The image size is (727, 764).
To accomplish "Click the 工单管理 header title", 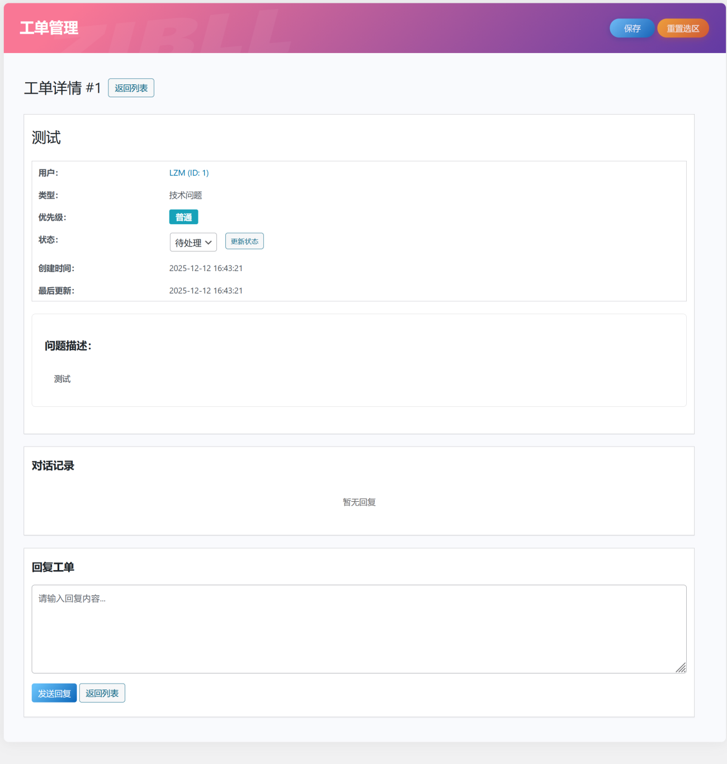I will pos(49,28).
